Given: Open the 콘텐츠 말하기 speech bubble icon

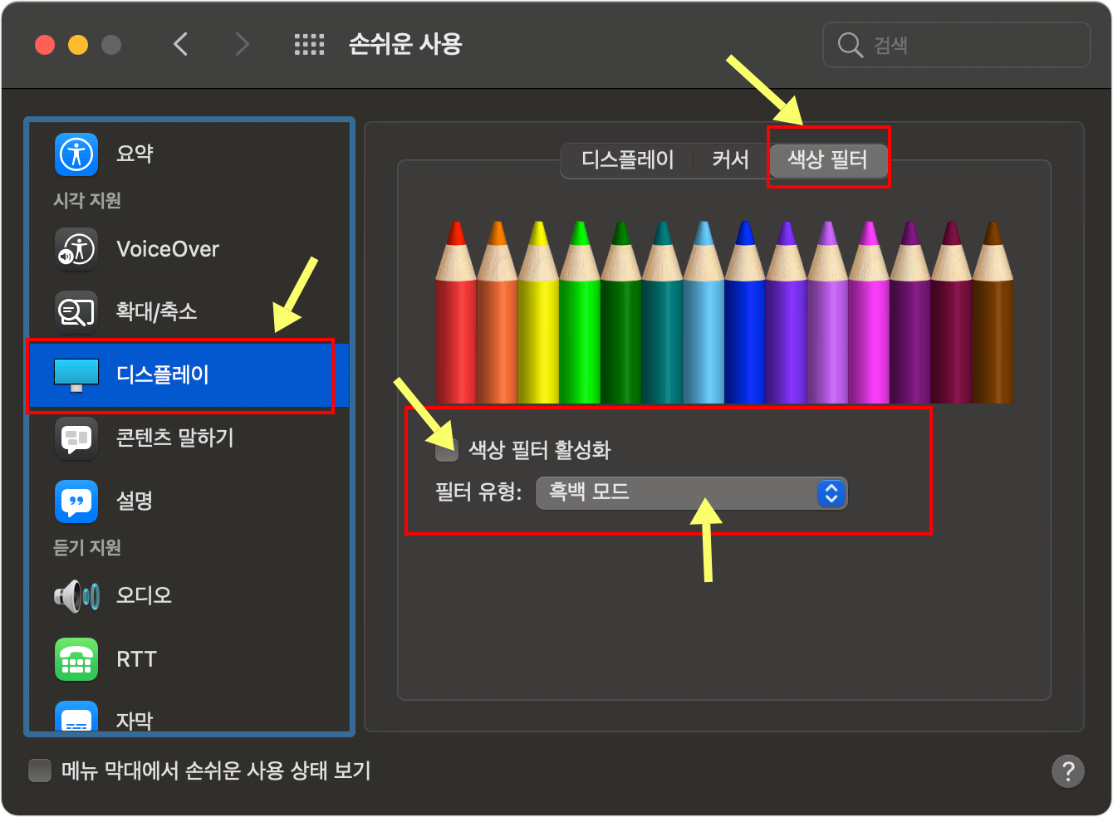Looking at the screenshot, I should tap(76, 438).
